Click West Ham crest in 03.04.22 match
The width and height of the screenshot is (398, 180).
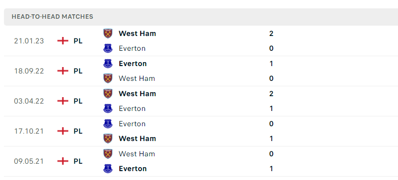(108, 94)
